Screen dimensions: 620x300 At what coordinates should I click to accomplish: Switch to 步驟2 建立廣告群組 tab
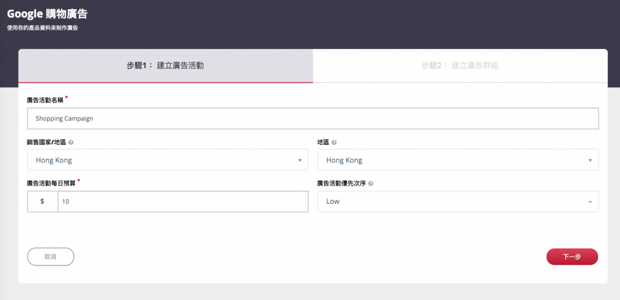[460, 66]
